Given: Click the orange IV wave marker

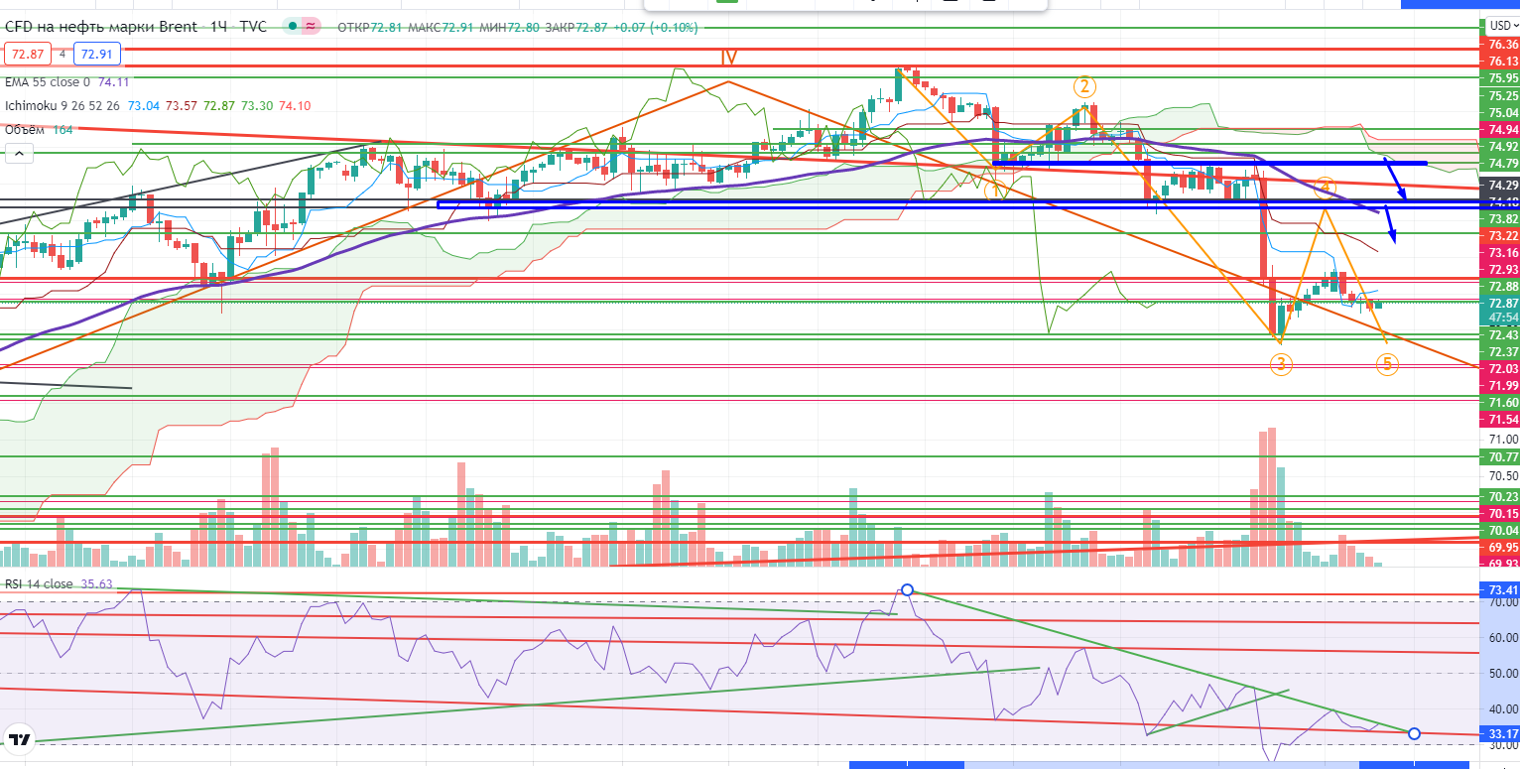Looking at the screenshot, I should (729, 59).
